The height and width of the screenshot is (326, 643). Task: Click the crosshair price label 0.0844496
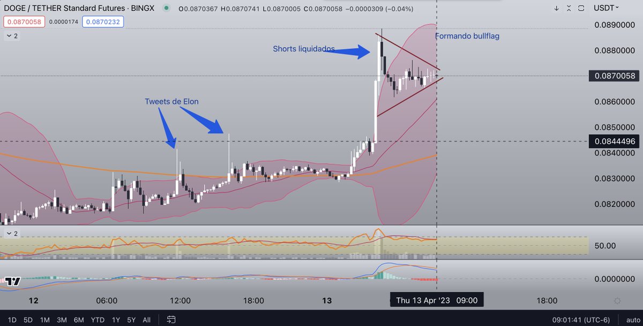615,142
